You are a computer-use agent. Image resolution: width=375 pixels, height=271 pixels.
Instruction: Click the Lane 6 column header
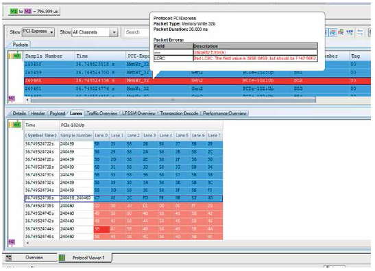pyautogui.click(x=198, y=136)
